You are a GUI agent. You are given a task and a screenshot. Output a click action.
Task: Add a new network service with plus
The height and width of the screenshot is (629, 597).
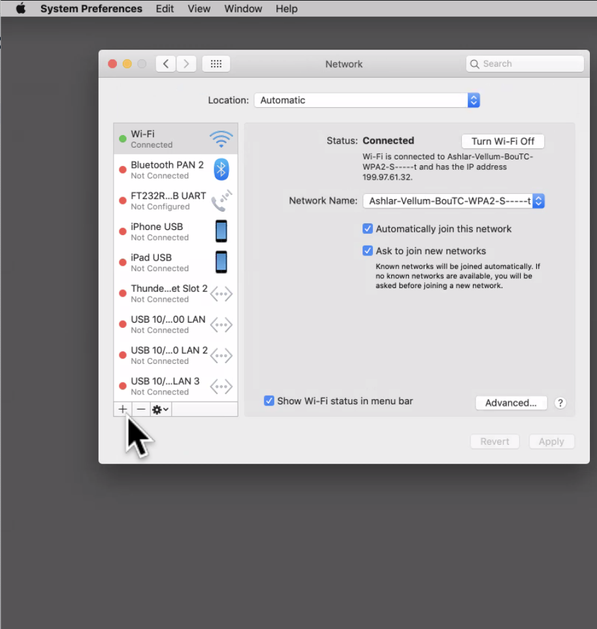[x=123, y=409]
